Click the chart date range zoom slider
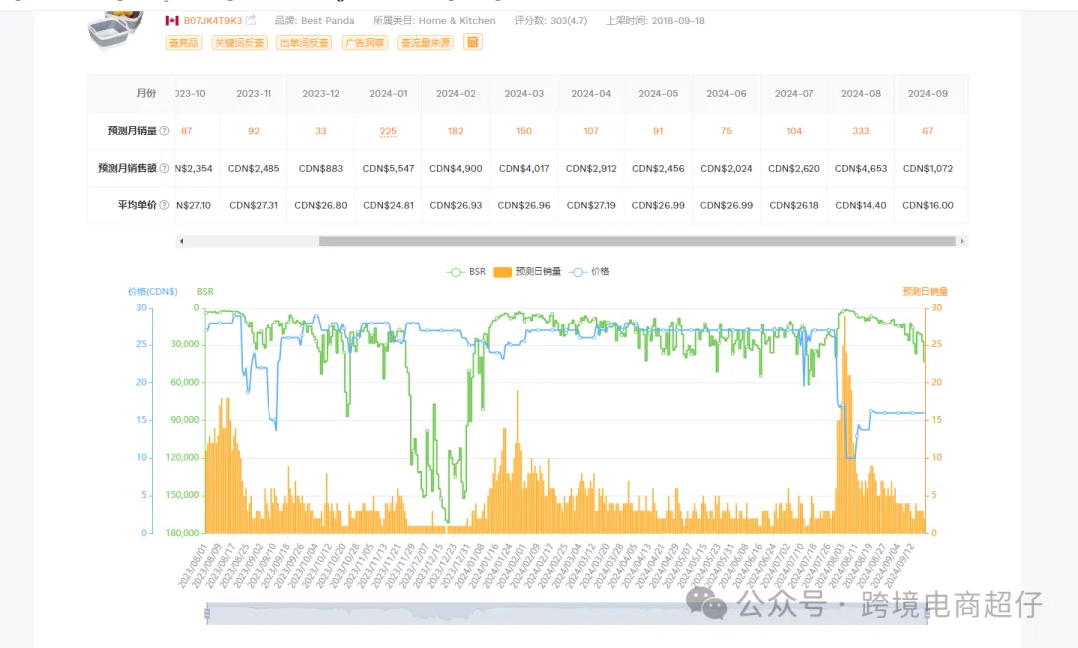Image resolution: width=1078 pixels, height=648 pixels. (567, 614)
